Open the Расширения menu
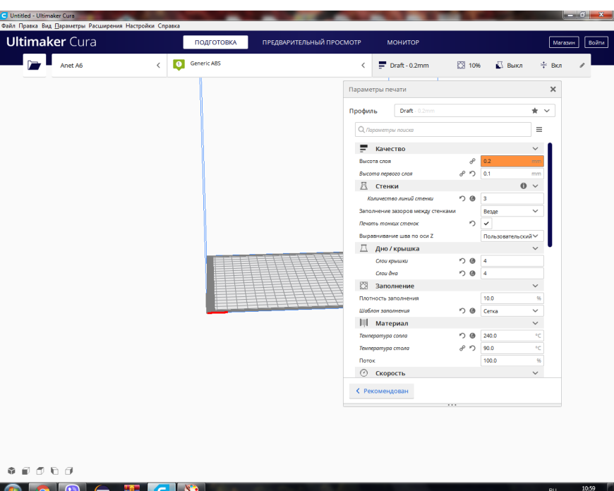The height and width of the screenshot is (491, 614). pos(105,26)
